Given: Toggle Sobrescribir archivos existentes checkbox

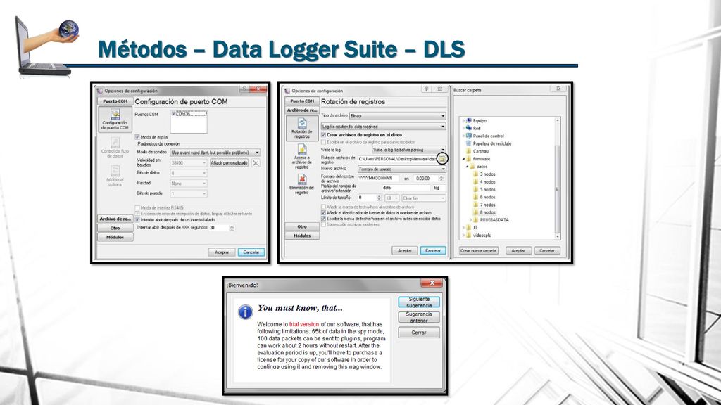Looking at the screenshot, I should tap(323, 224).
